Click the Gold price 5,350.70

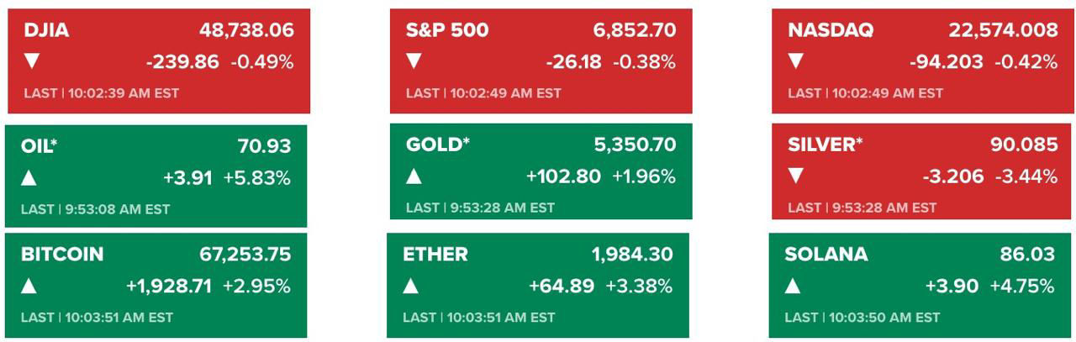(635, 145)
